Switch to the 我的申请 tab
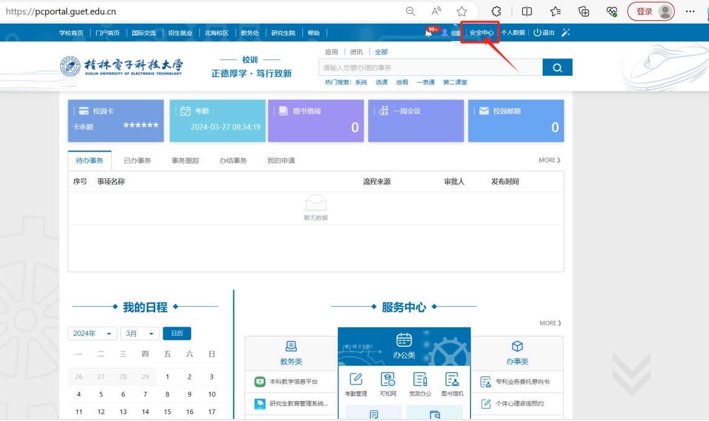The width and height of the screenshot is (709, 421). point(281,161)
